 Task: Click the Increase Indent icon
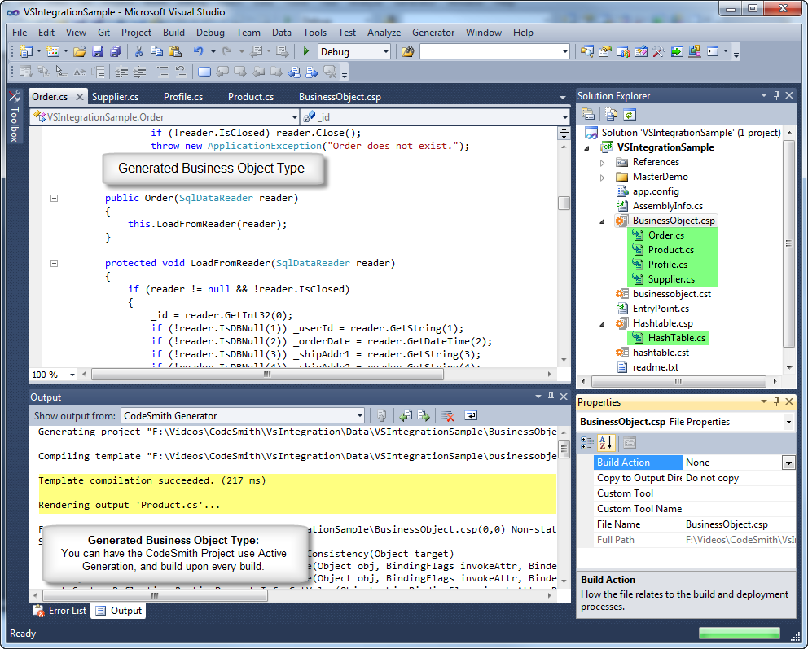(139, 72)
